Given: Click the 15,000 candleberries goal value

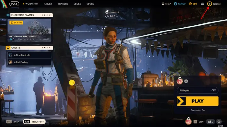Looking at the screenshot, I should pyautogui.click(x=46, y=39).
